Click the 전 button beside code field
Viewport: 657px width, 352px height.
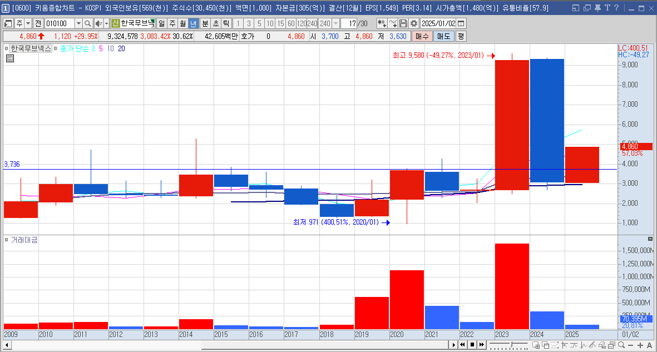(38, 23)
